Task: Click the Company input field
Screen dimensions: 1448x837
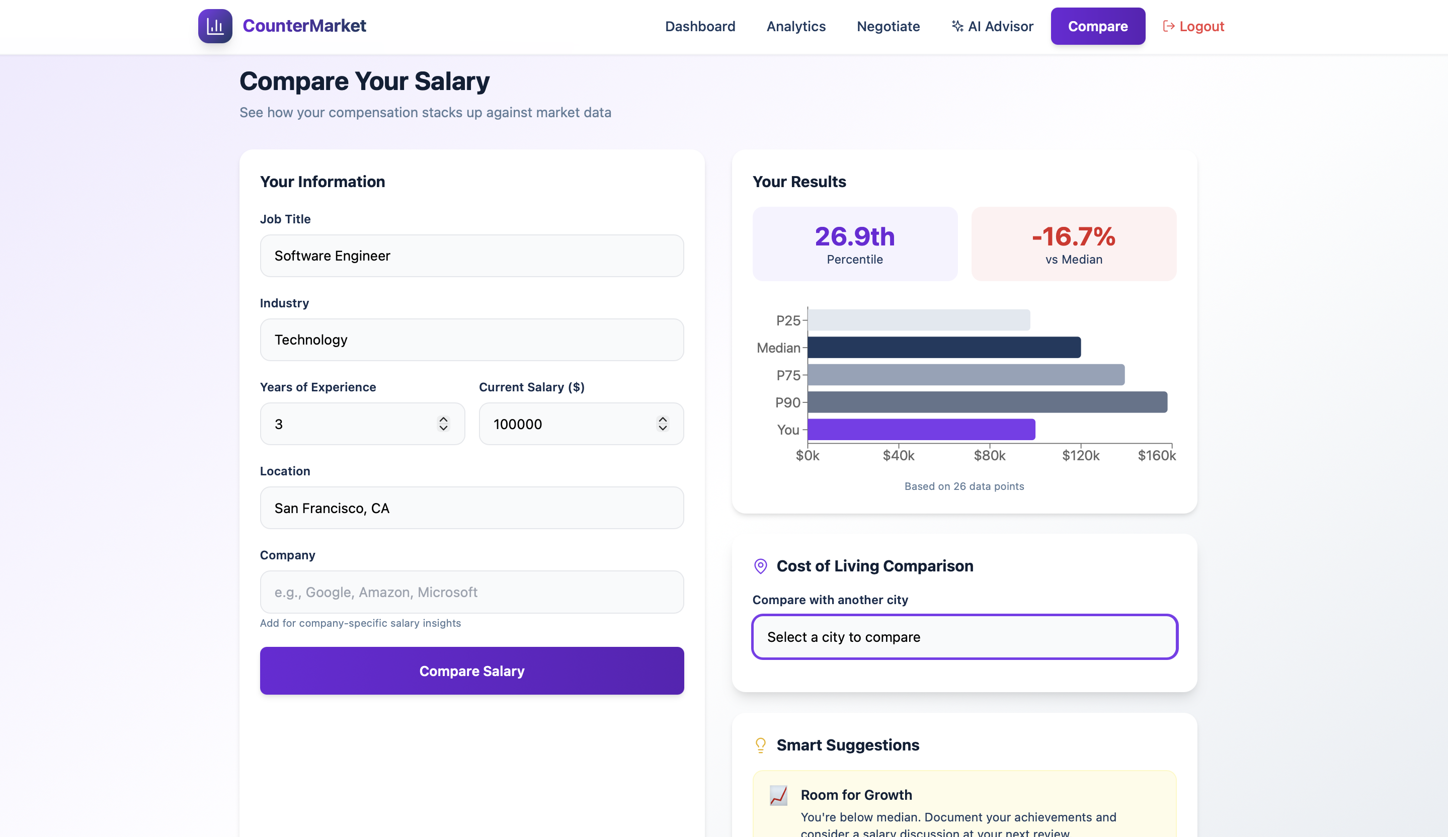Action: click(x=471, y=592)
